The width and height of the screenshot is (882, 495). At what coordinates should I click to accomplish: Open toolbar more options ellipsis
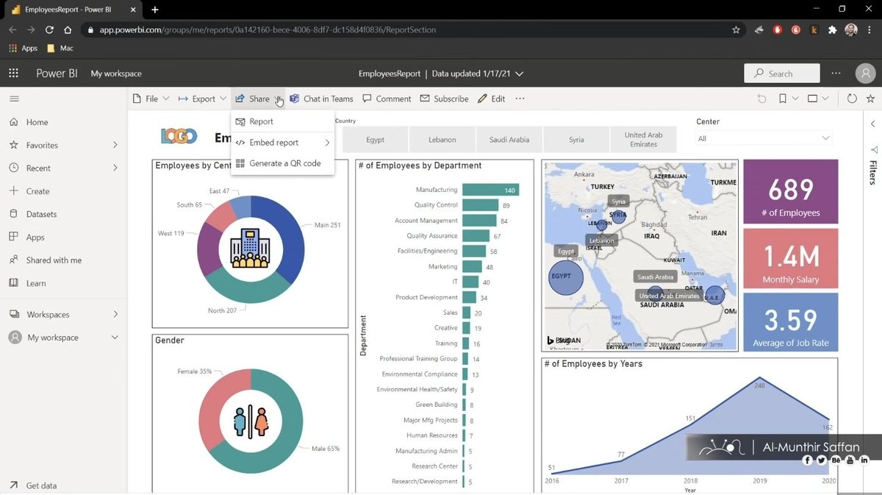pyautogui.click(x=520, y=99)
